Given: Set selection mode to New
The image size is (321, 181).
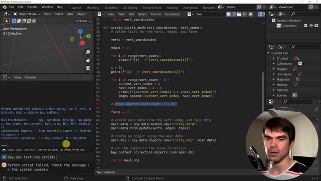Looking at the screenshot, I should click(x=14, y=21).
